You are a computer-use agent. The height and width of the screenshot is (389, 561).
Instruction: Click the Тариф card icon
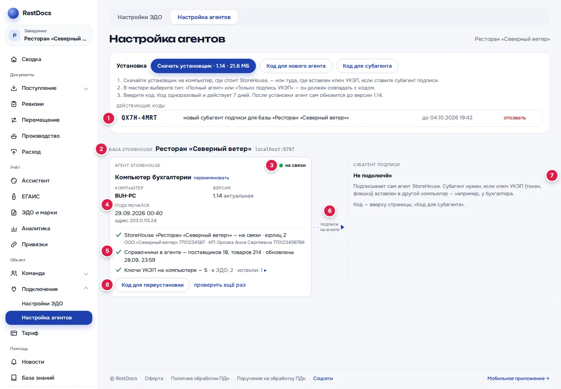14,333
